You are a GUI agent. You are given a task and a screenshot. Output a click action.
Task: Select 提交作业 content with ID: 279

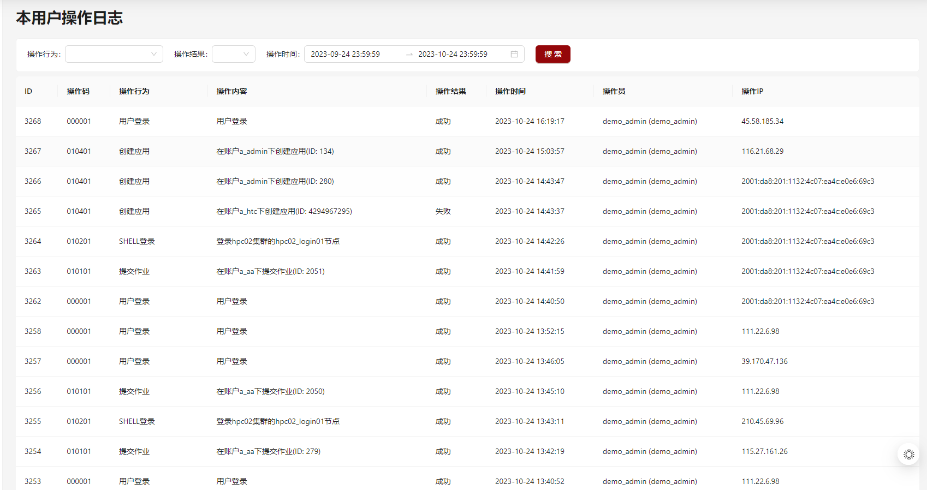(268, 451)
